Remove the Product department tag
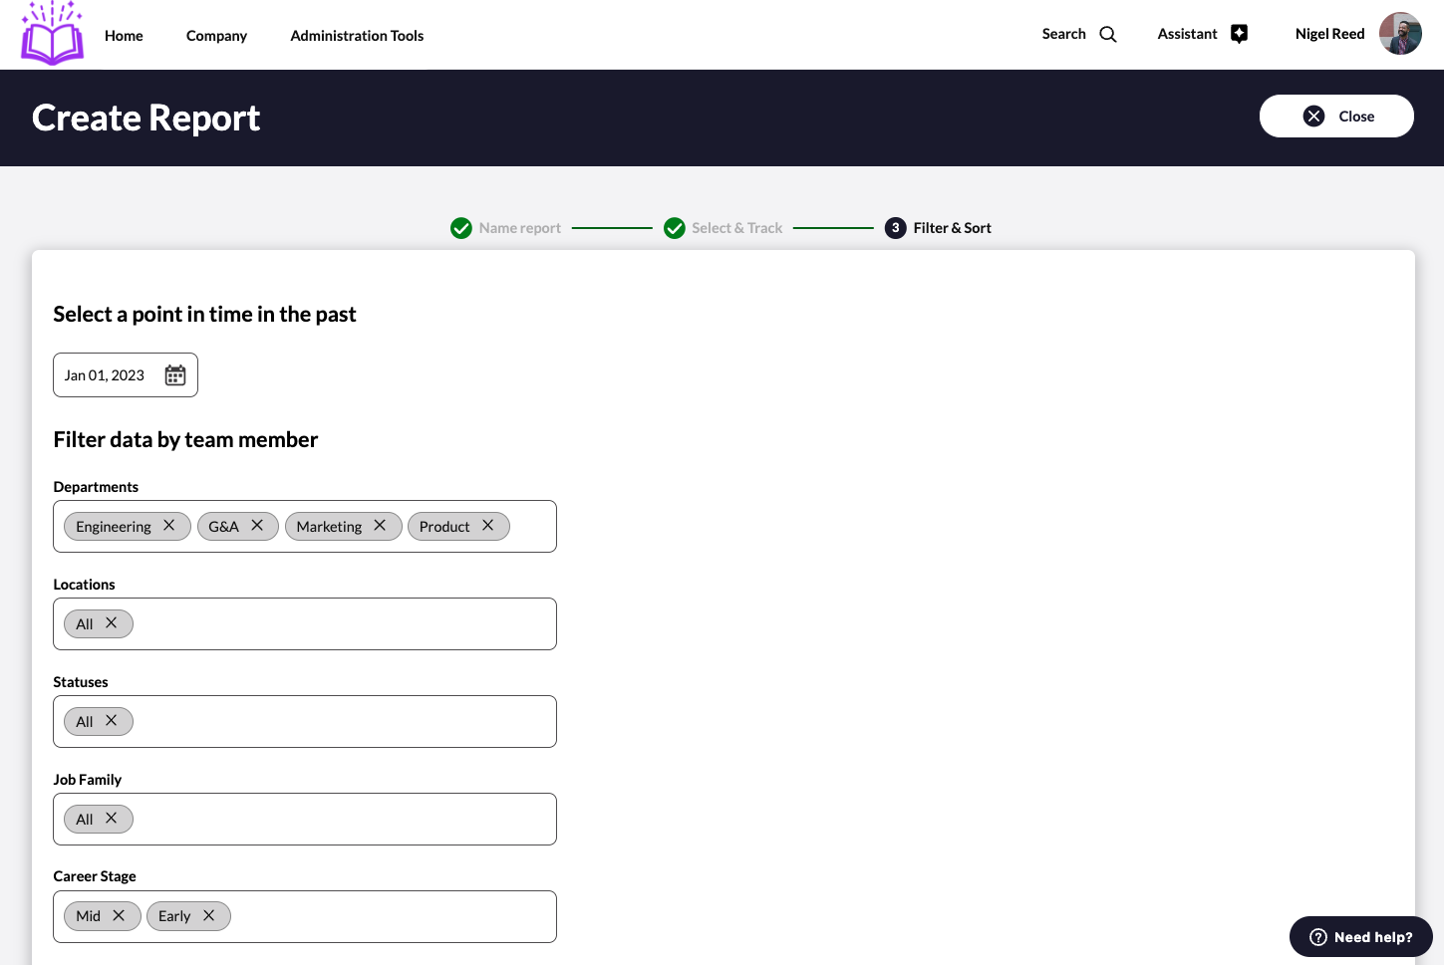Viewport: 1444px width, 965px height. pyautogui.click(x=488, y=526)
